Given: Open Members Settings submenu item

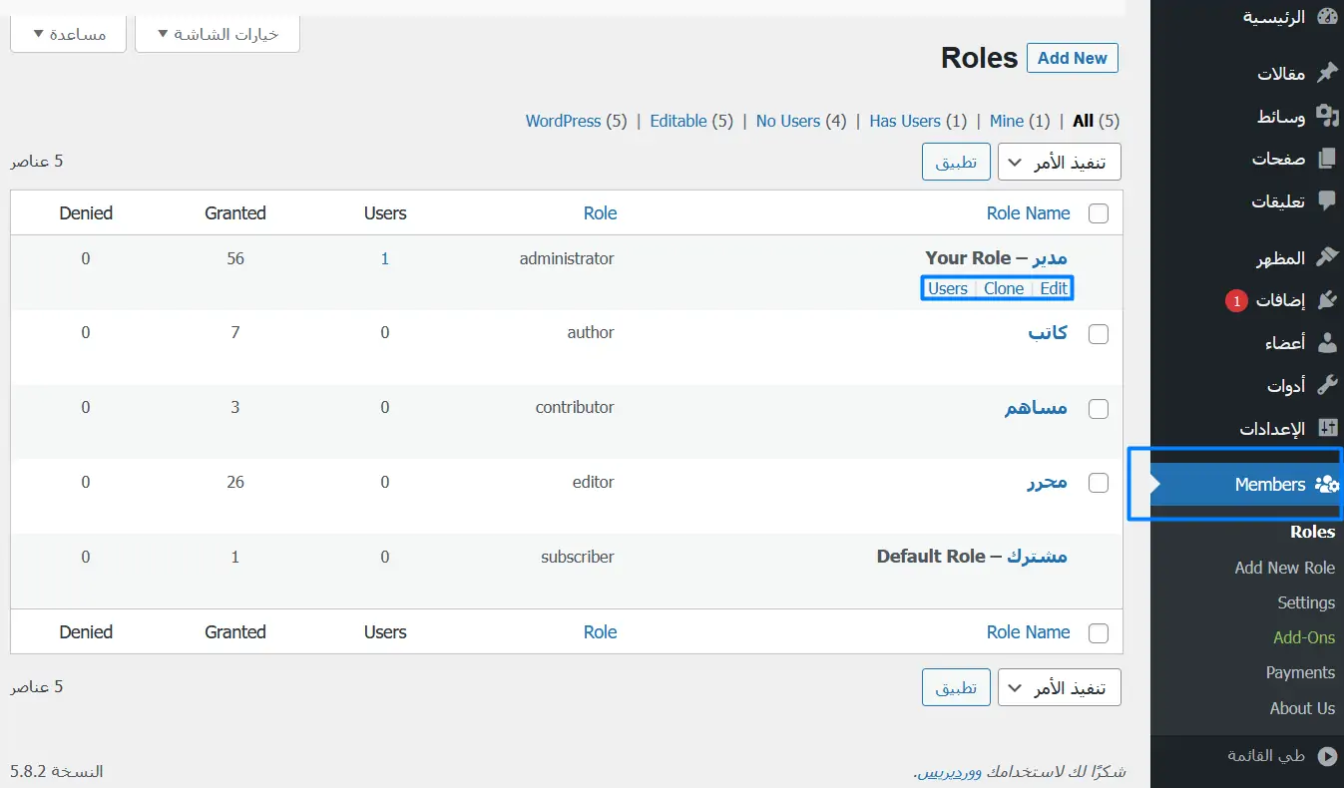Looking at the screenshot, I should [x=1305, y=602].
